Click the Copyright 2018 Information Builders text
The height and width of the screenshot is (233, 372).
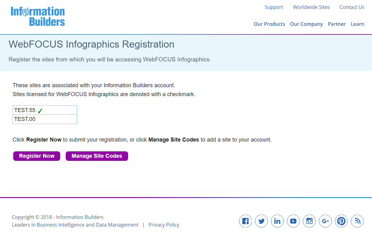pos(58,217)
